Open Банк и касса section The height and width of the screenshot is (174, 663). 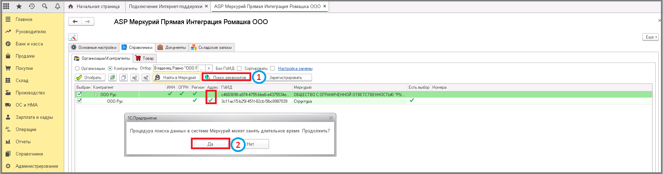tap(29, 44)
